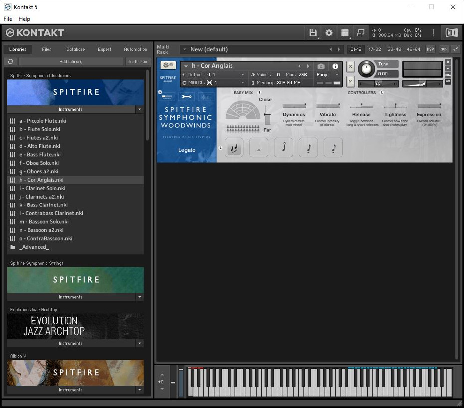Toggle the browser panel layout icon
The image size is (464, 408).
click(345, 33)
